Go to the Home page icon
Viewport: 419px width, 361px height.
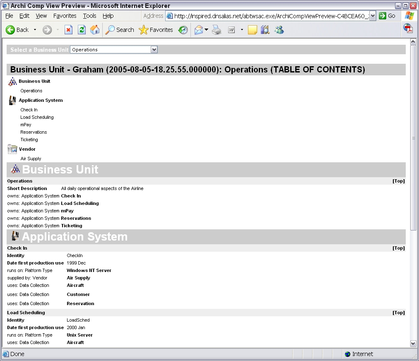tap(95, 30)
